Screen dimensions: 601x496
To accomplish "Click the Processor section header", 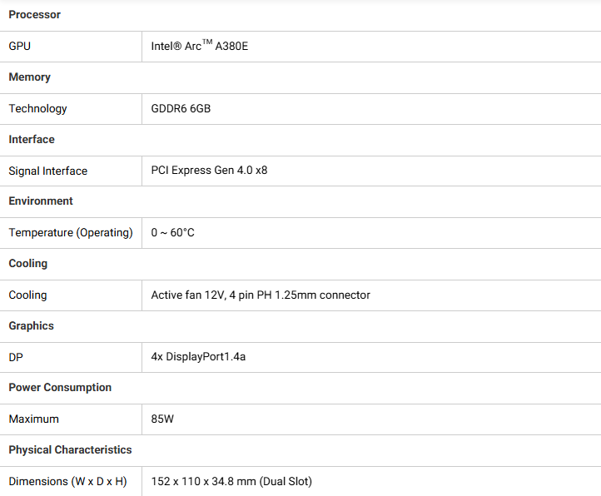I will click(x=34, y=15).
